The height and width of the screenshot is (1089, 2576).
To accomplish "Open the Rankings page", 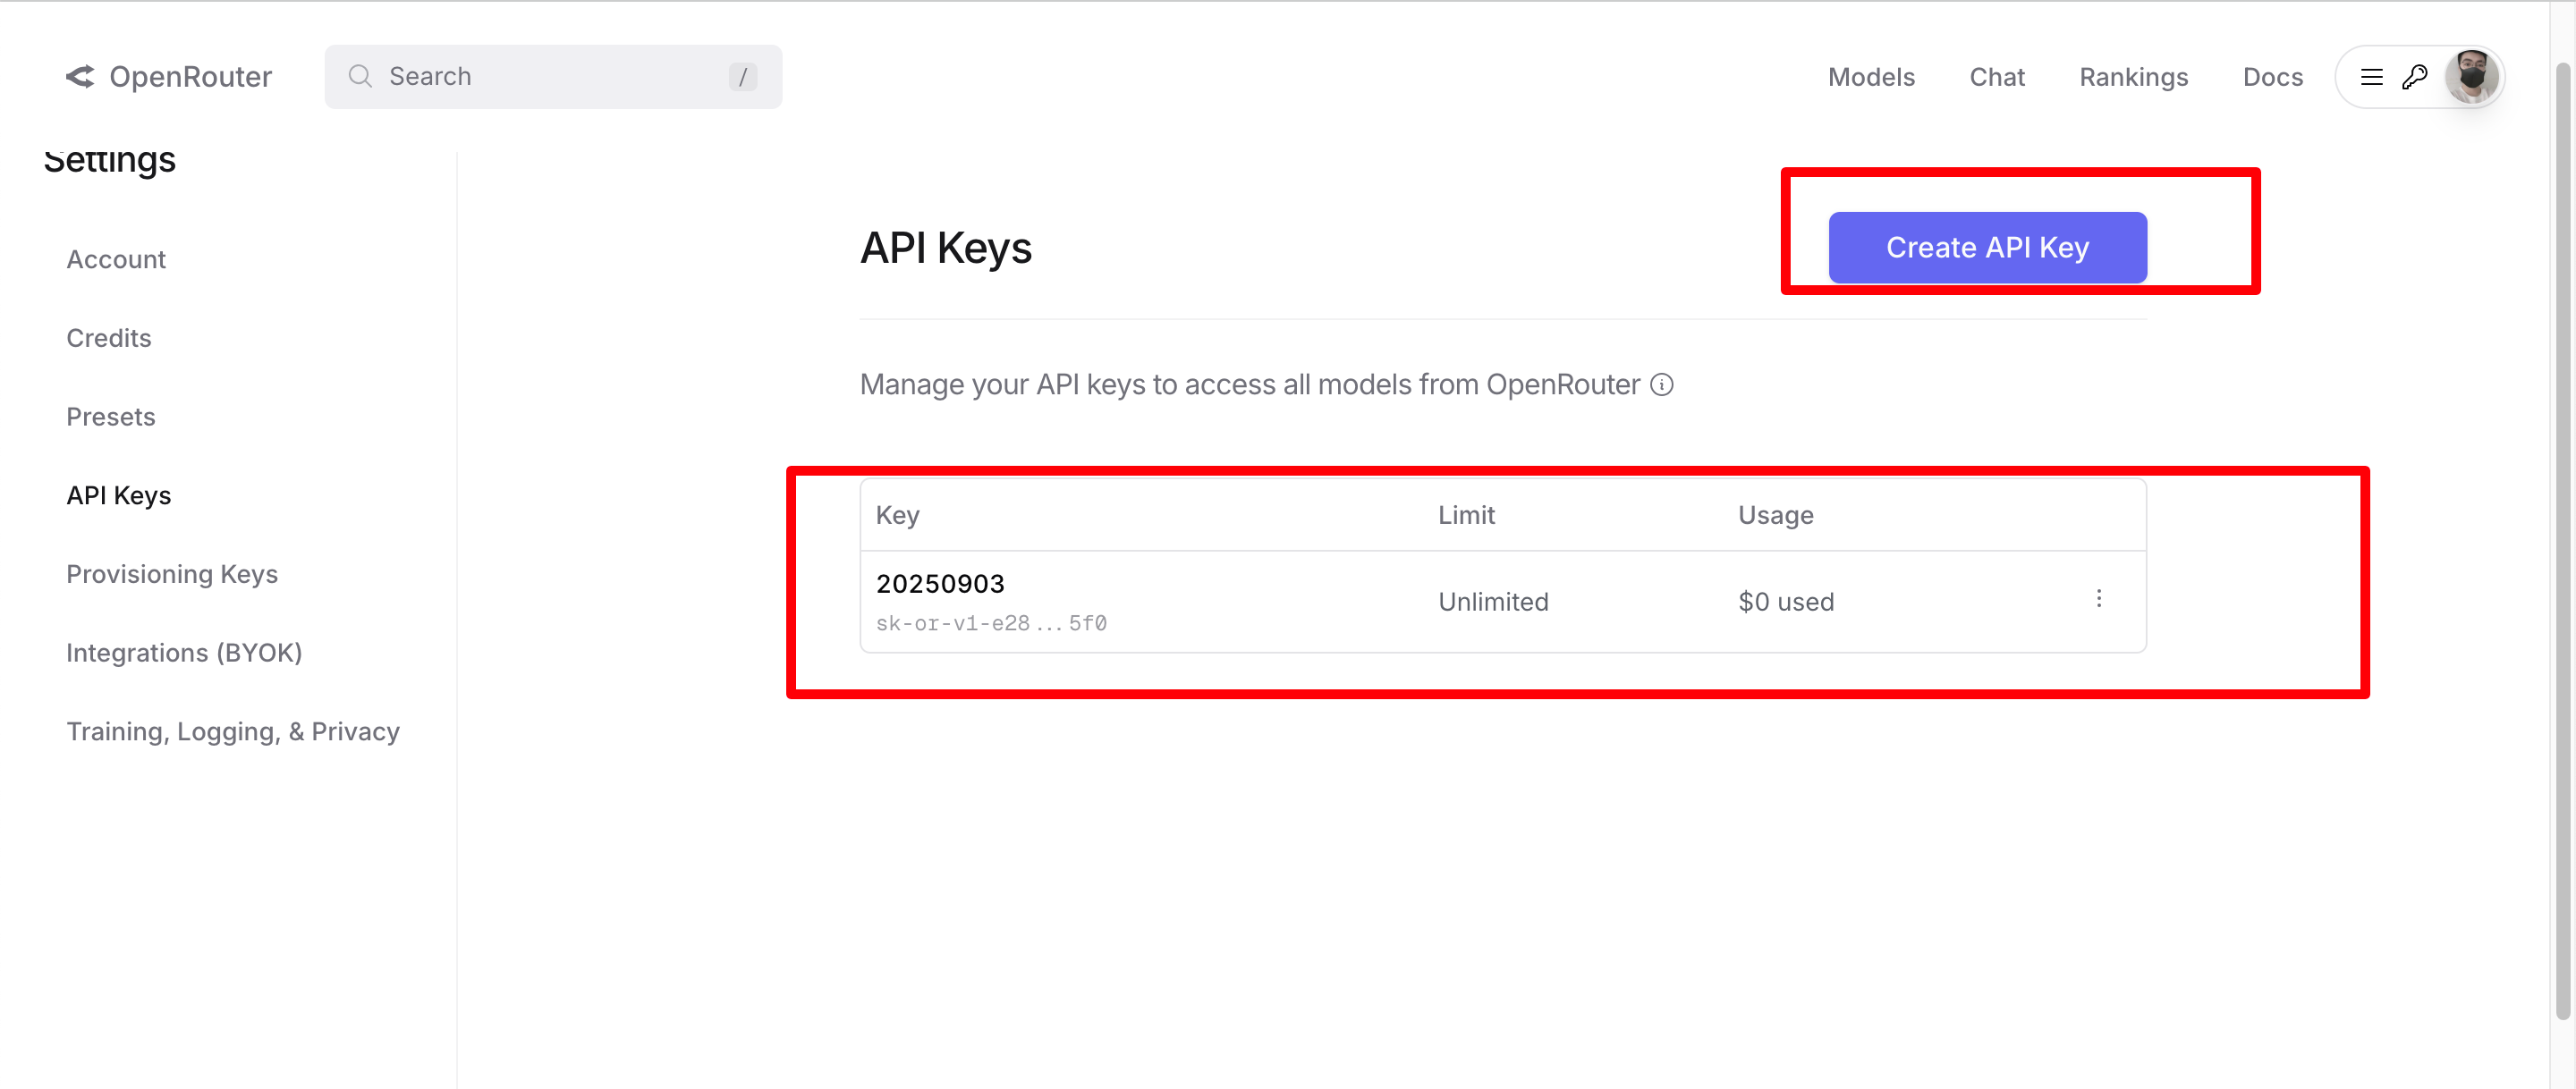I will (2133, 77).
